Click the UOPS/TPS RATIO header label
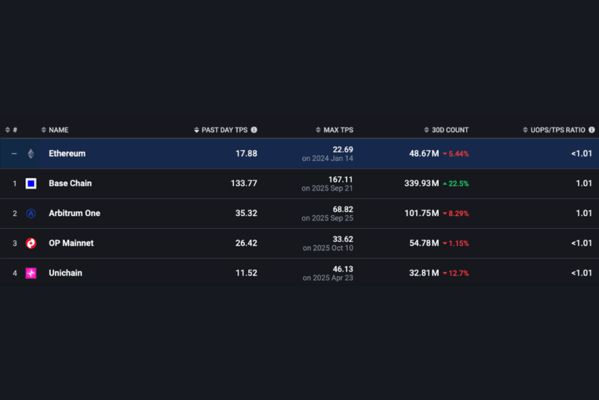Viewport: 599px width, 400px height. click(x=557, y=130)
